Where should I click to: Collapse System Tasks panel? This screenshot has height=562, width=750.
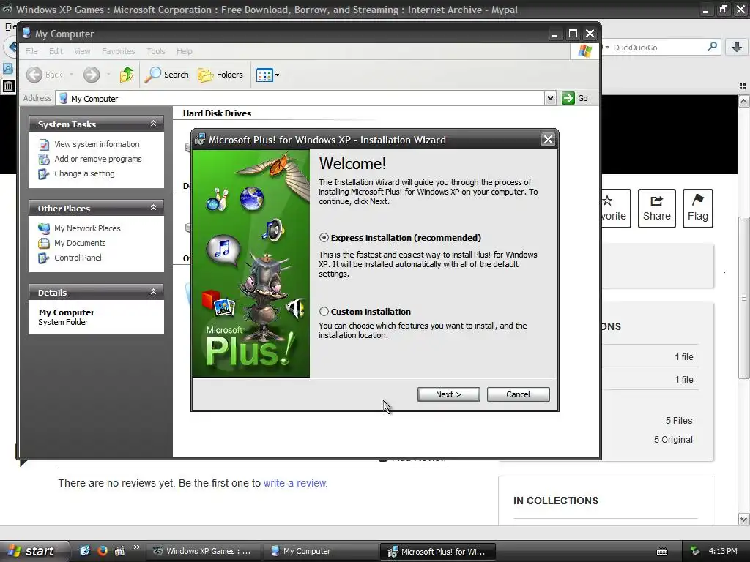(154, 124)
